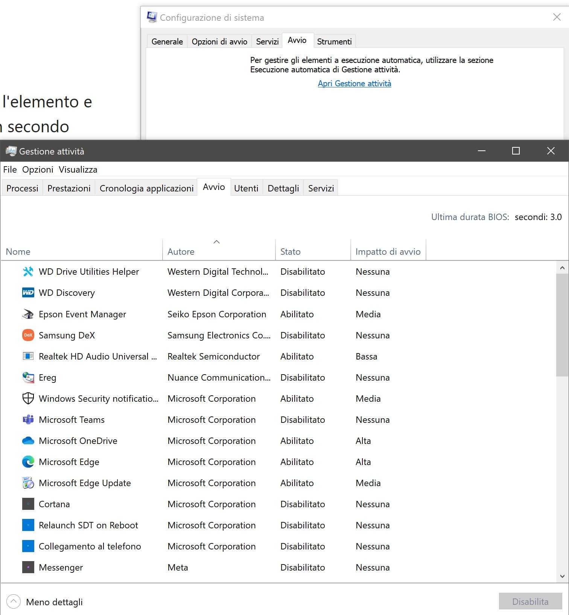Click the Samsung DeX orange icon

point(28,335)
